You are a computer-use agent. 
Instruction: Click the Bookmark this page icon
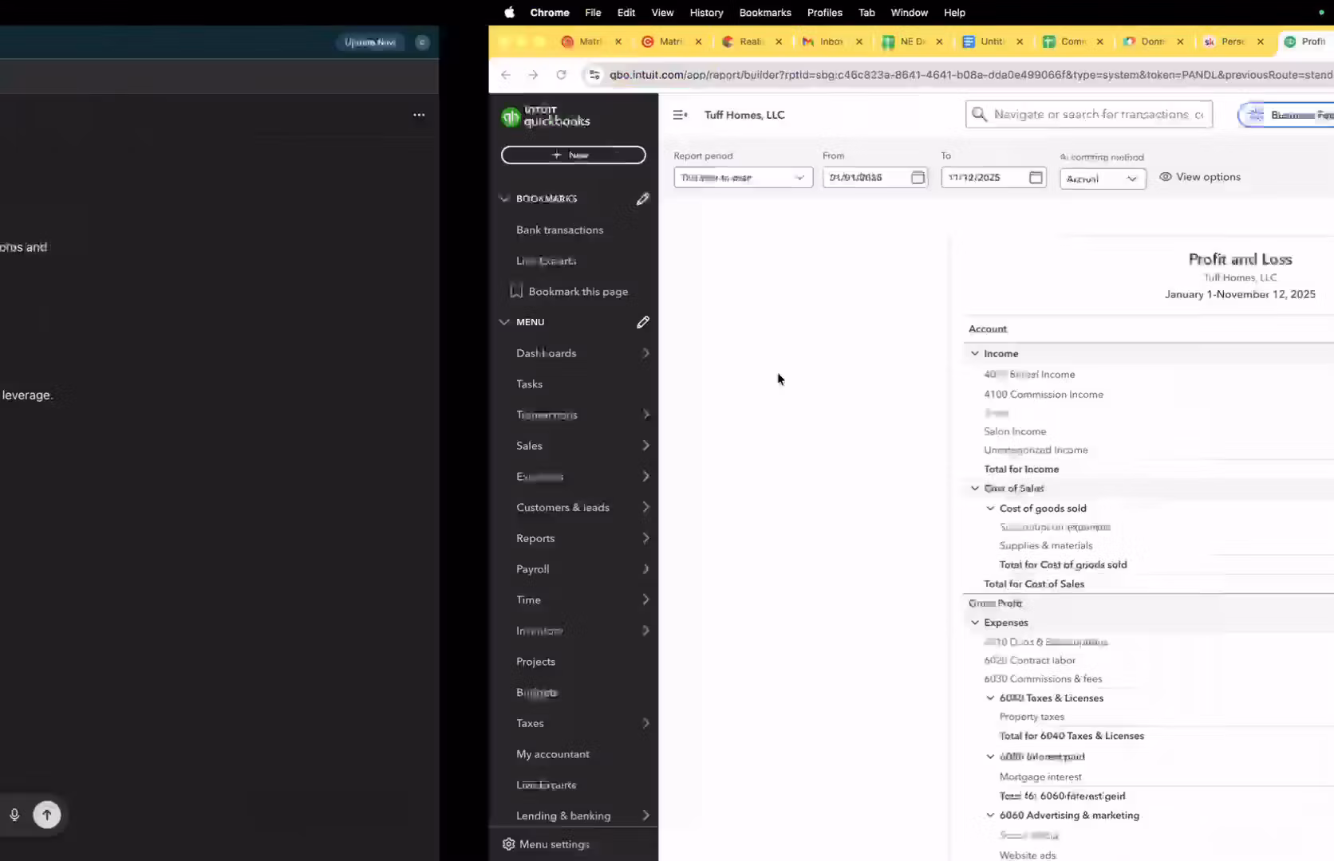(516, 291)
